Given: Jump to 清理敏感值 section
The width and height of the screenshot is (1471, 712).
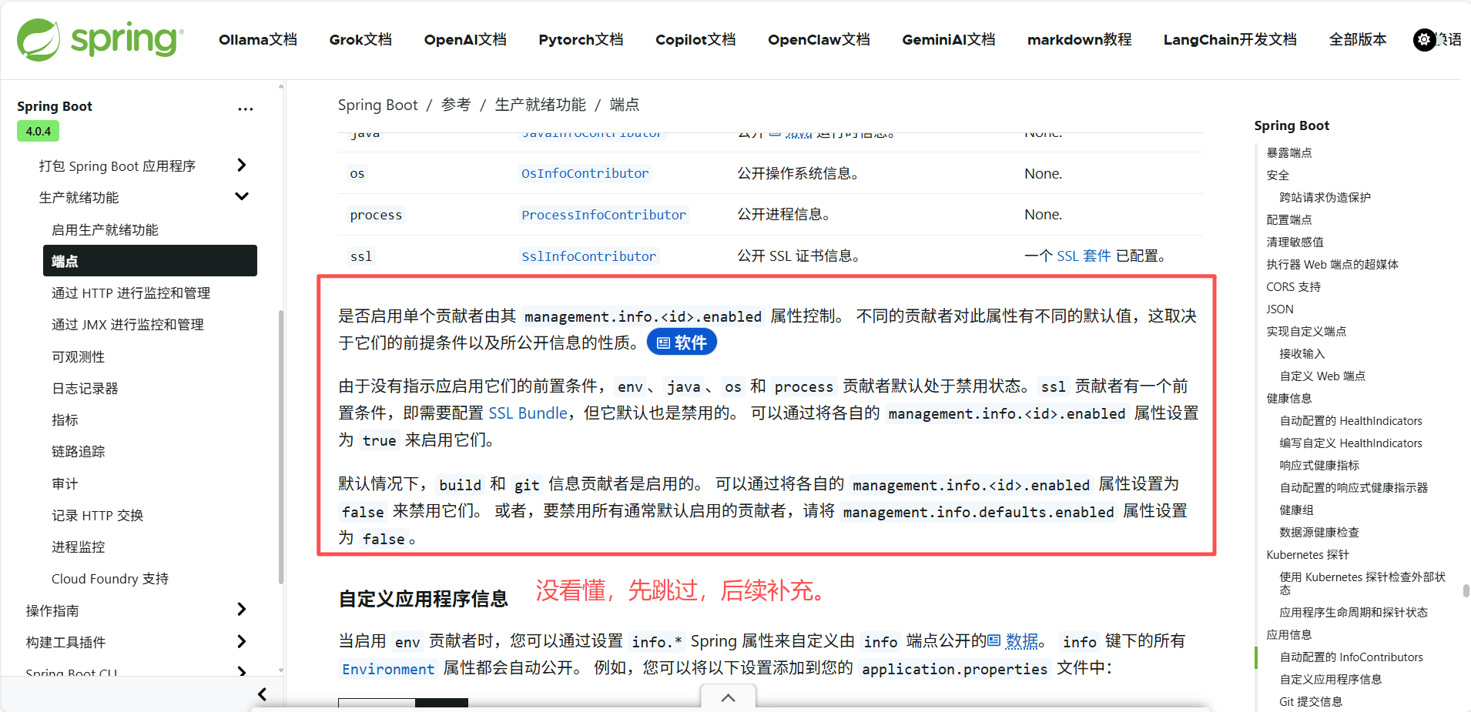Looking at the screenshot, I should pos(1295,242).
